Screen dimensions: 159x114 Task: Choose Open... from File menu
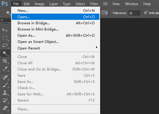(x=55, y=17)
